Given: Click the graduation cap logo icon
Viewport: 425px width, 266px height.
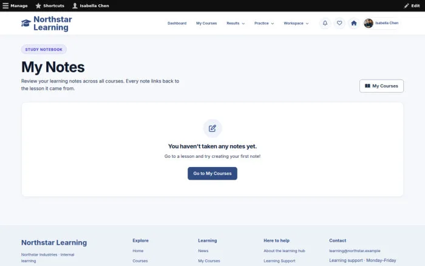Looking at the screenshot, I should click(x=25, y=23).
